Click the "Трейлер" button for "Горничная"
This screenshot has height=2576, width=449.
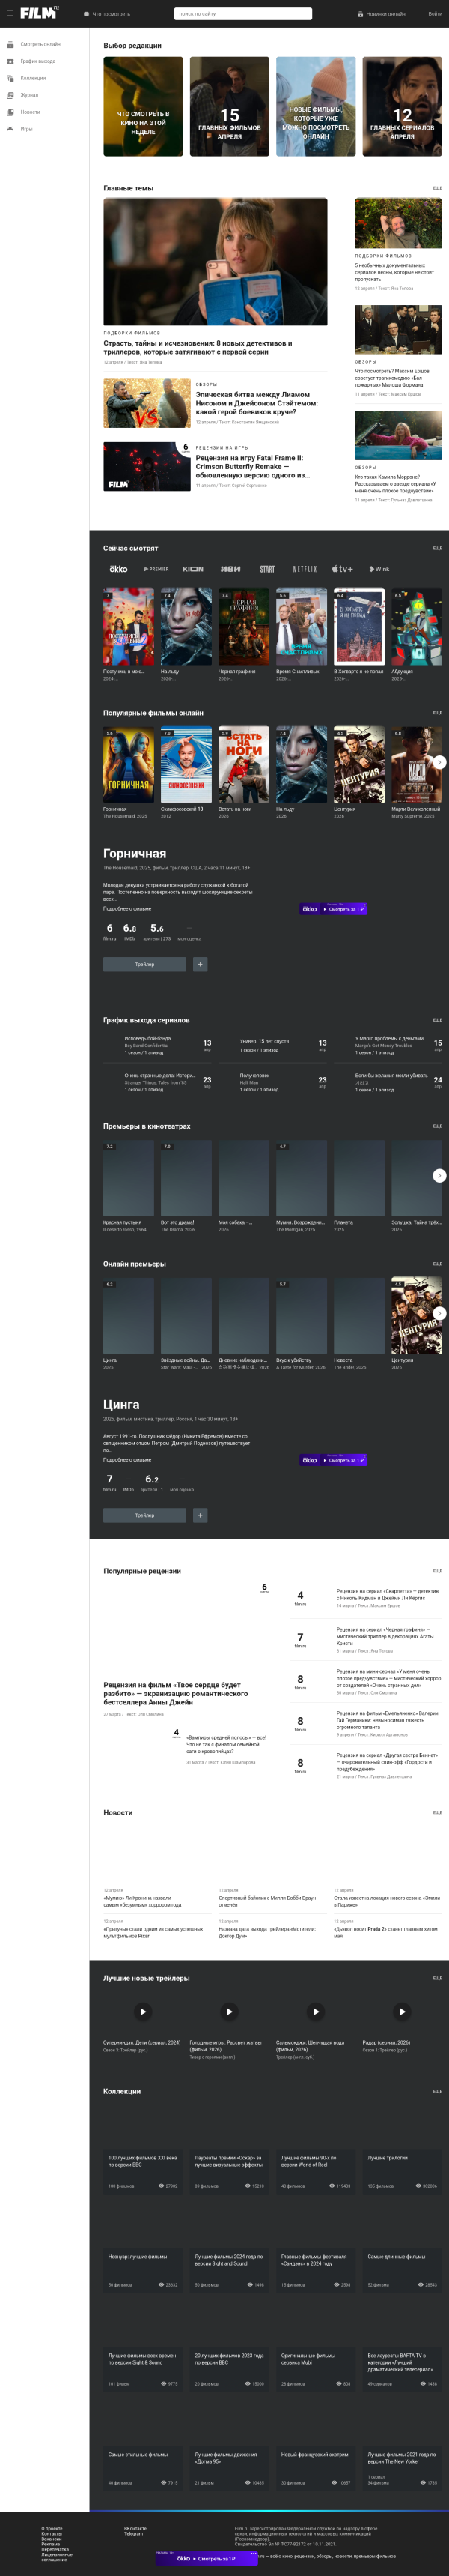(144, 964)
